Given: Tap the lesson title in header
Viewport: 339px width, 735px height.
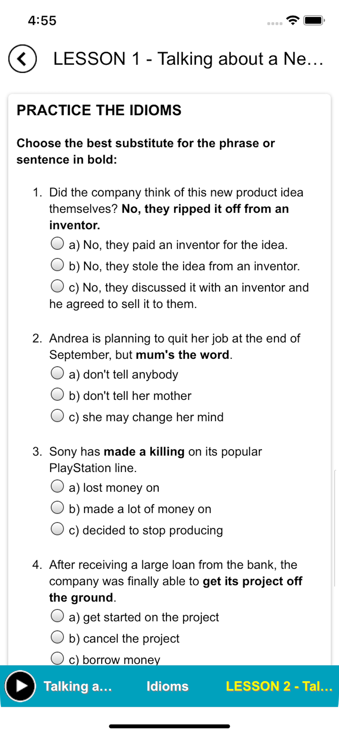Looking at the screenshot, I should coord(188,59).
